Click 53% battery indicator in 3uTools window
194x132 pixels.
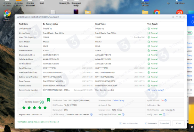pos(190,33)
